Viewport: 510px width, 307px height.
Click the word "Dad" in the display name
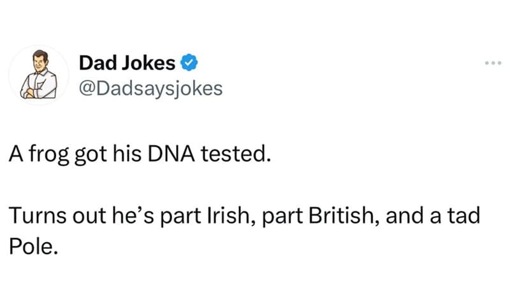pos(98,63)
